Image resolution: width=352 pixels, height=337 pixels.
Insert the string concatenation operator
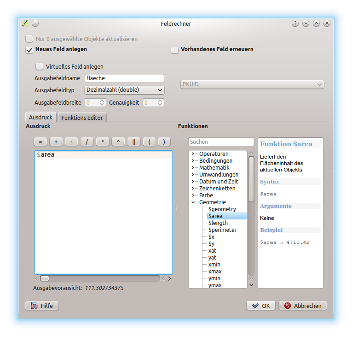133,142
